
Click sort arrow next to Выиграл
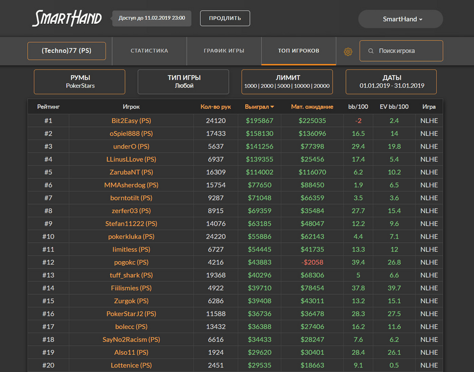tap(273, 107)
